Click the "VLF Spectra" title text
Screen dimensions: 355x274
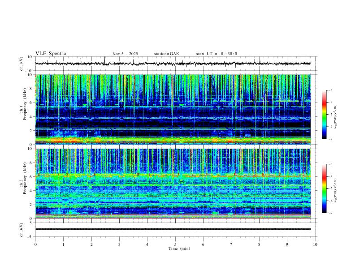click(x=51, y=54)
